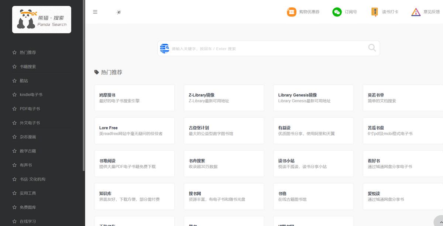This screenshot has width=443, height=226.
Task: Open the sidebar hamburger menu
Action: point(95,12)
